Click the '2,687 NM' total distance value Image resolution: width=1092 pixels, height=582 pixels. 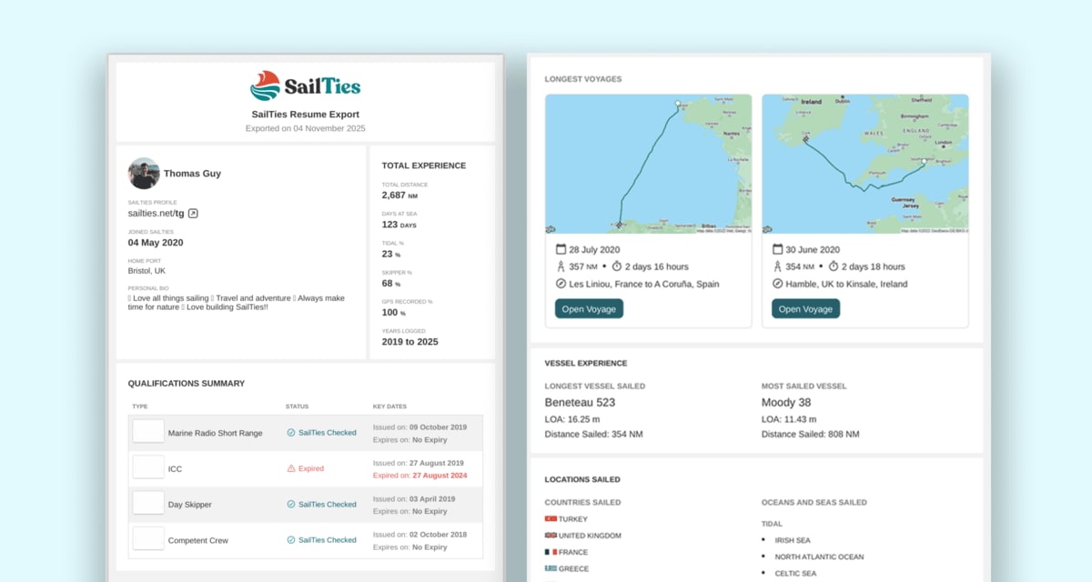click(x=399, y=195)
